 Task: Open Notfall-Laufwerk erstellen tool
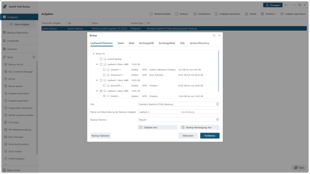tap(19, 115)
